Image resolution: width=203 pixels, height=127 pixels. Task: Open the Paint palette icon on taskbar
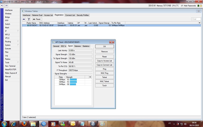pyautogui.click(x=102, y=124)
